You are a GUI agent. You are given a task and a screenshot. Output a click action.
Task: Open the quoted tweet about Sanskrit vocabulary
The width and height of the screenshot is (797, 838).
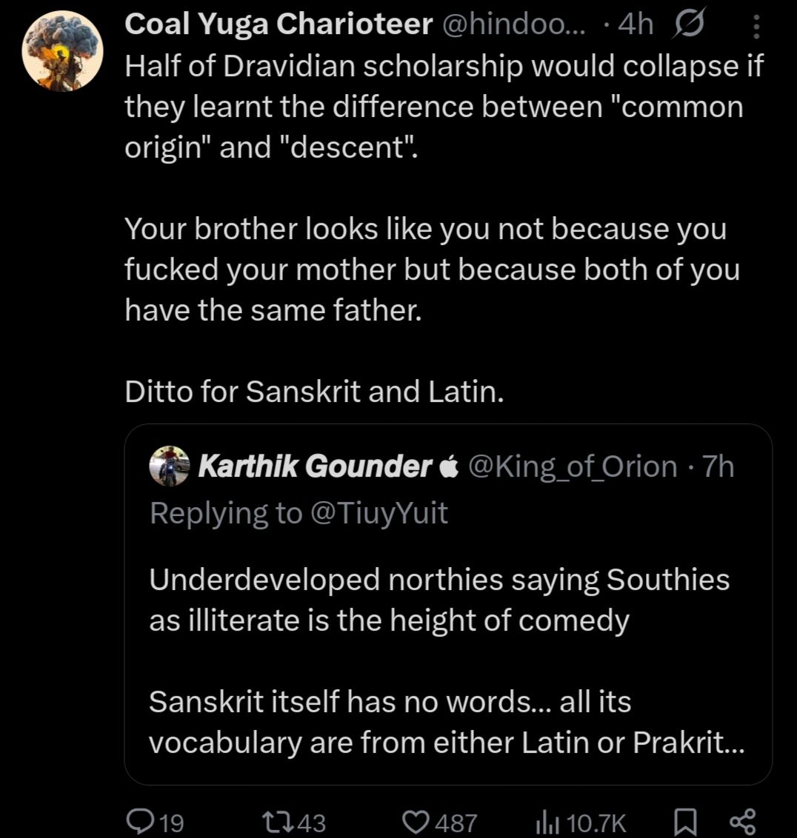(x=444, y=659)
